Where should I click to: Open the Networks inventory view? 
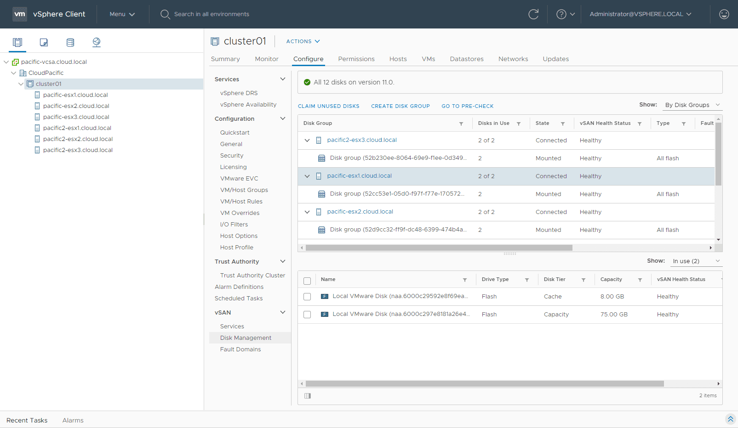tap(96, 42)
